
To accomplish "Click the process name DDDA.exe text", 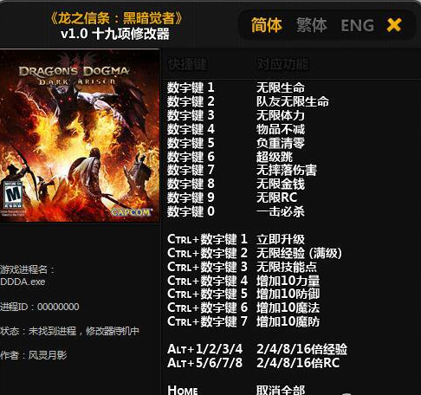I will [x=23, y=282].
